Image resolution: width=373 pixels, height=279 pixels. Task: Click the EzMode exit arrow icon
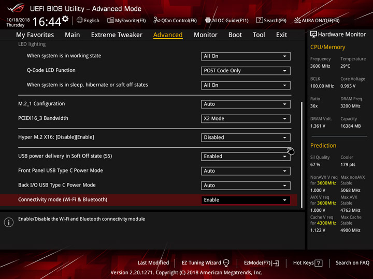[276, 263]
